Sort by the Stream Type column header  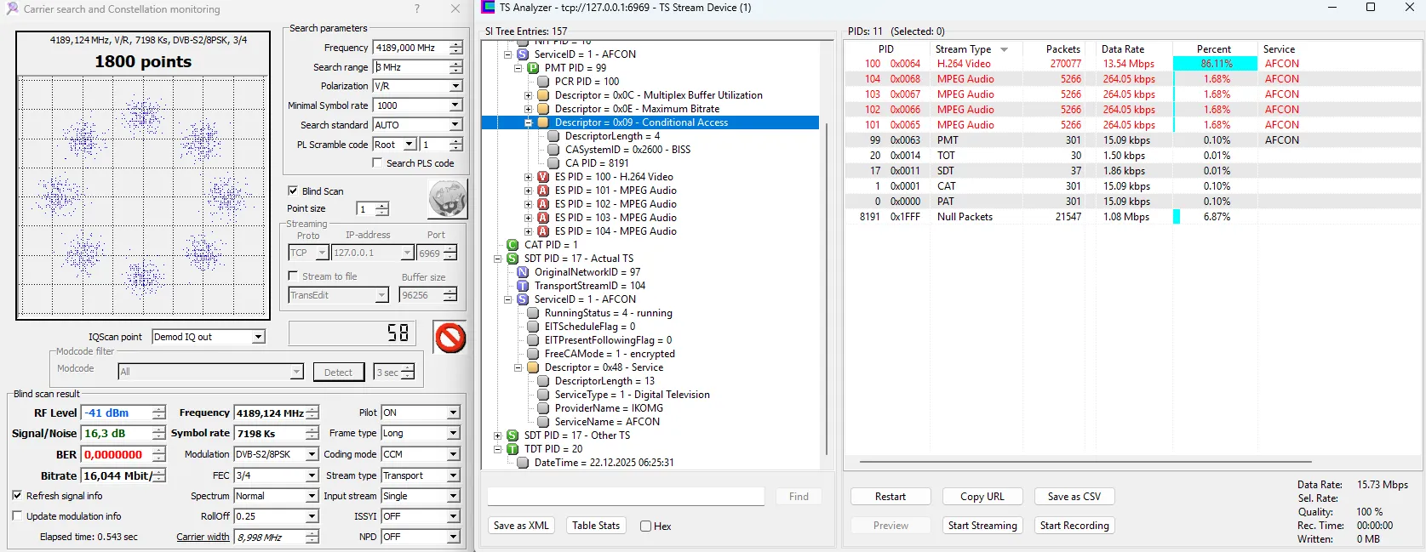pos(963,49)
